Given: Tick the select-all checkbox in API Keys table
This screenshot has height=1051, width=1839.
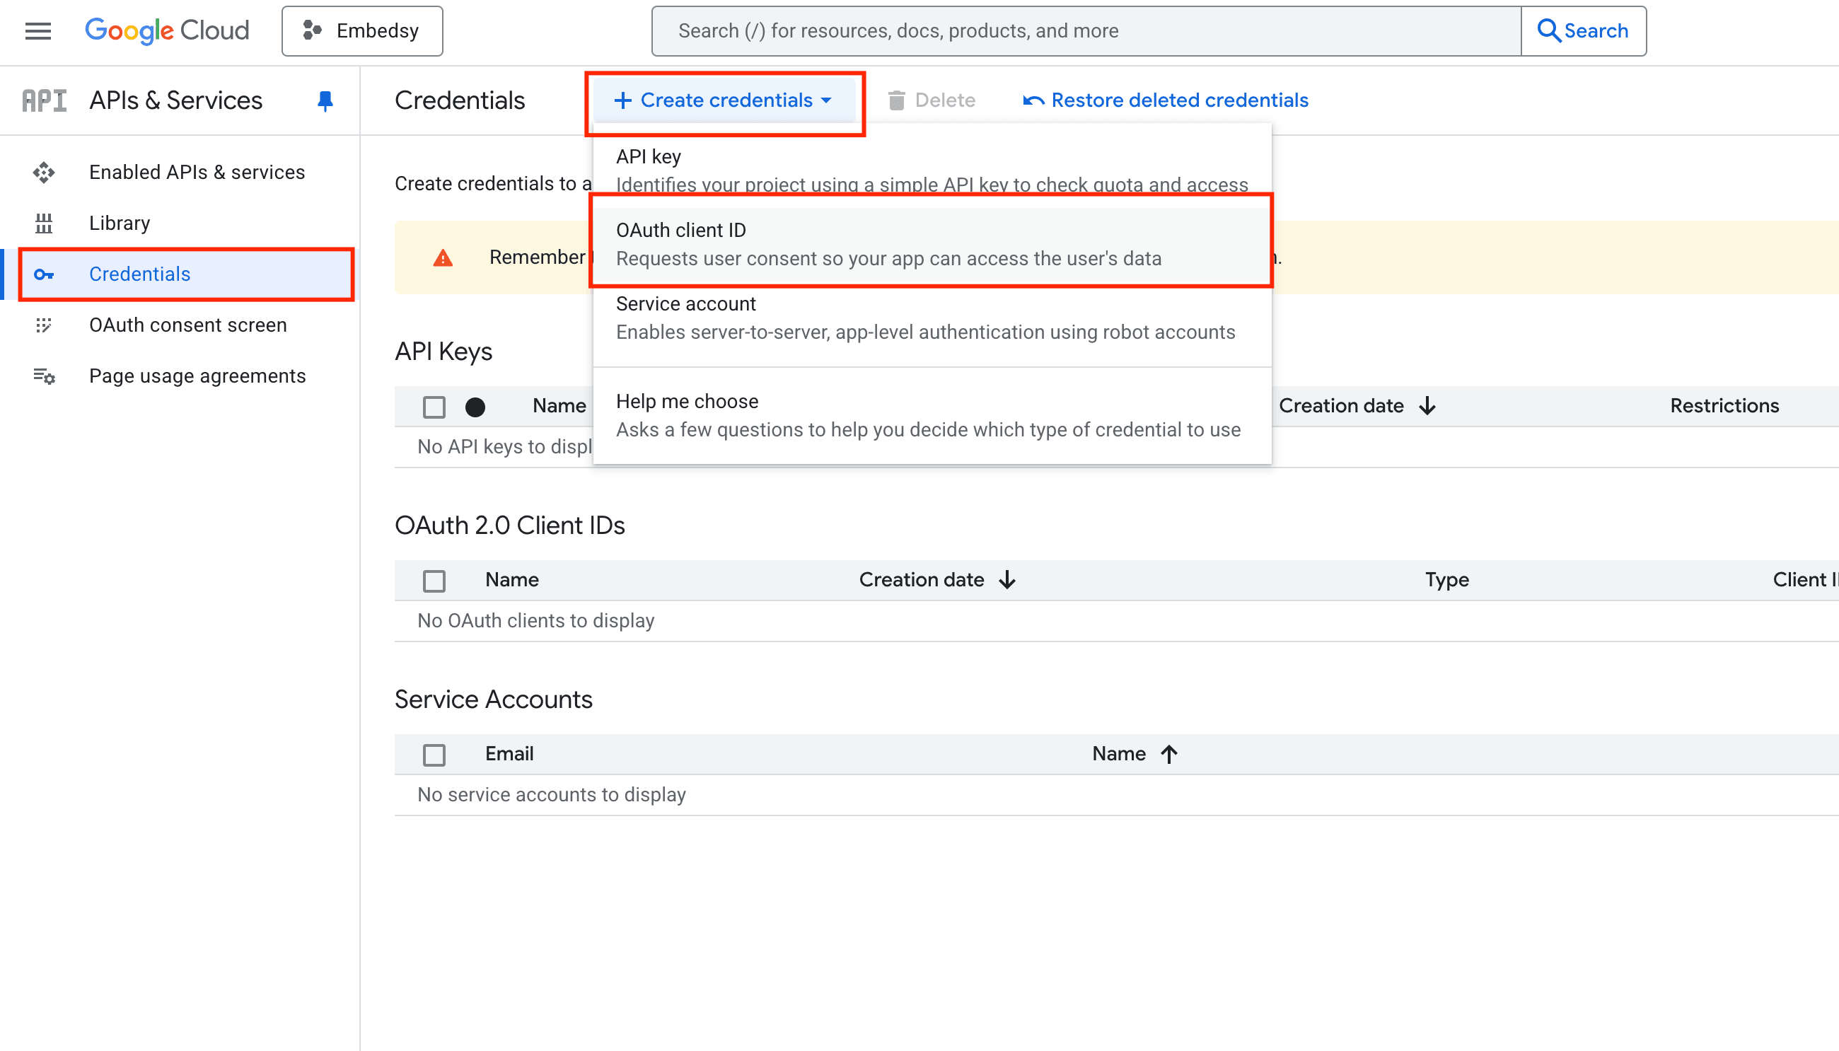Looking at the screenshot, I should 434,407.
